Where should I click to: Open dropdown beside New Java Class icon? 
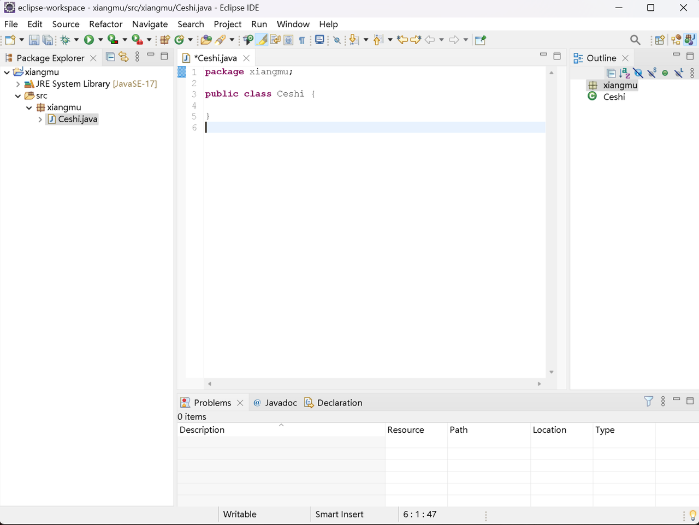[x=190, y=40]
